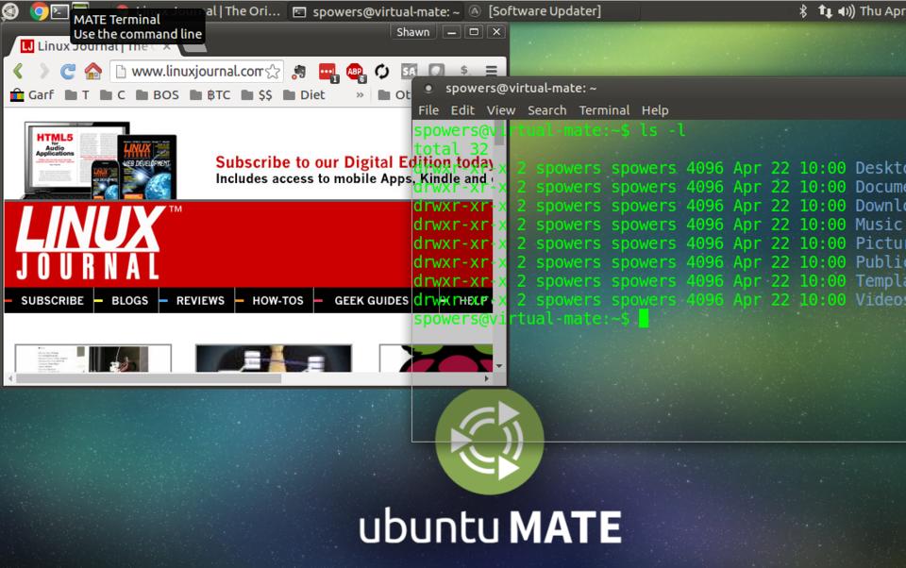Open the Diet bookmarks folder
The image size is (906, 568).
(x=303, y=94)
